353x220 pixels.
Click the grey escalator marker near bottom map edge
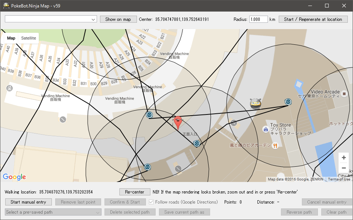click(x=178, y=169)
